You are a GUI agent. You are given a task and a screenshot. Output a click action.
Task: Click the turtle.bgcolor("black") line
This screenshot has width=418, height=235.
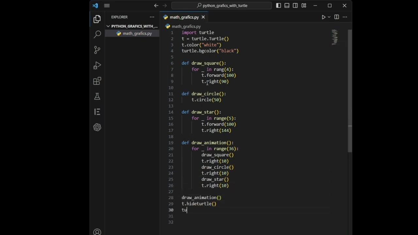[x=210, y=51]
